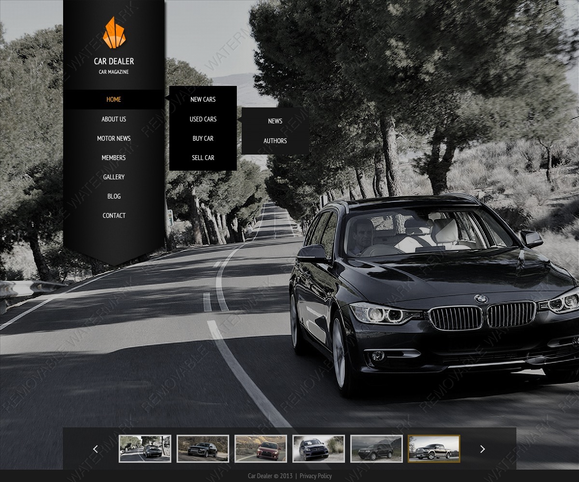The image size is (579, 482).
Task: Select third thumbnail with red car
Action: [261, 449]
